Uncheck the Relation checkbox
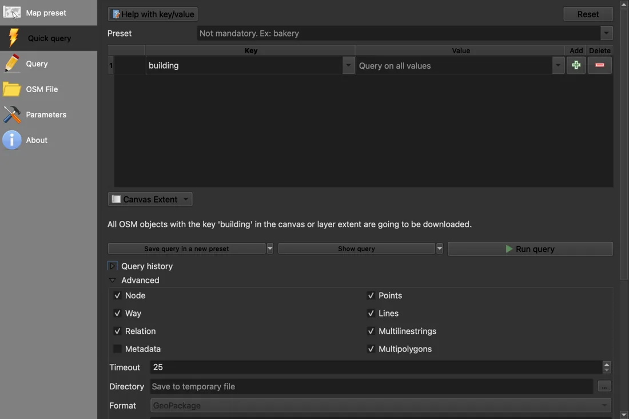 117,331
